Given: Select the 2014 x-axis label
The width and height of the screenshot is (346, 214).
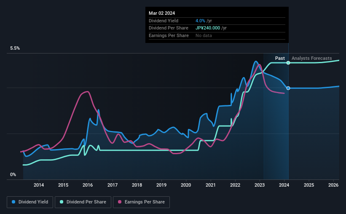Looking at the screenshot, I should (39, 185).
